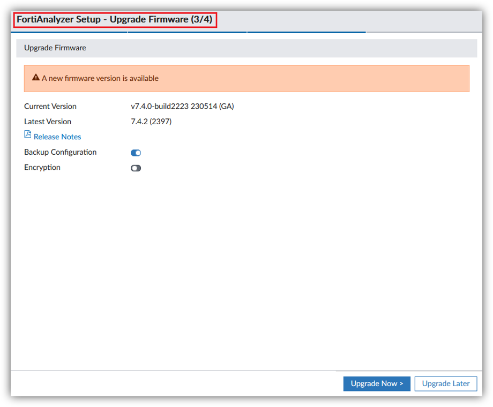Select the second wizard progress step segment
The width and height of the screenshot is (493, 407).
tap(187, 33)
